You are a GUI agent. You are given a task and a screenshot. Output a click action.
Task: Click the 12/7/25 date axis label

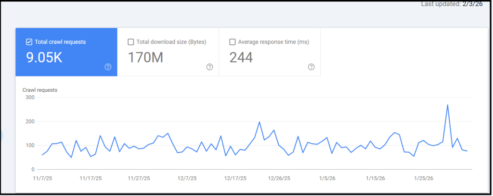click(187, 178)
